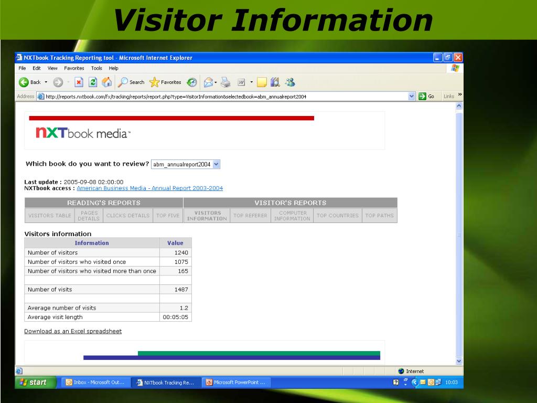Viewport: 537px width, 403px height.
Task: Click the NXTbook Tracking taskbar button
Action: click(167, 383)
